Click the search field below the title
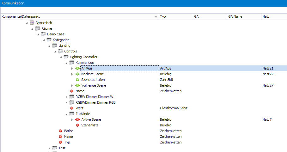287x152 pixels. coord(144,10)
